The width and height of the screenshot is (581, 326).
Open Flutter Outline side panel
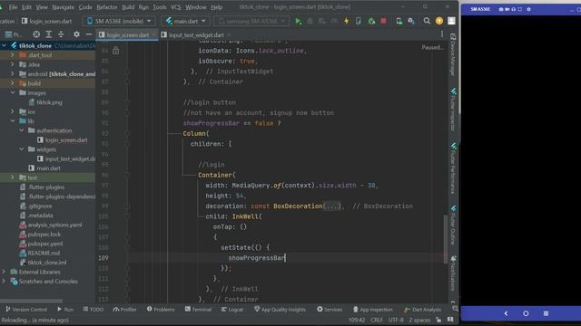[453, 225]
